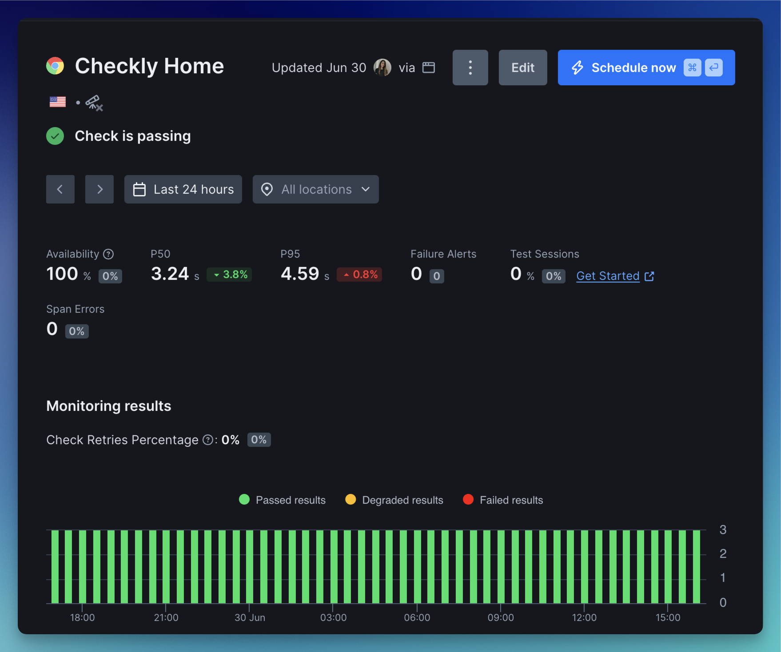
Task: Click the Chrome browser check icon
Action: [x=55, y=66]
